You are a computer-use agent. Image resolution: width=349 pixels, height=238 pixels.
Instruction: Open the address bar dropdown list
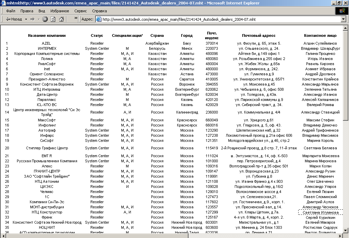click(x=344, y=19)
